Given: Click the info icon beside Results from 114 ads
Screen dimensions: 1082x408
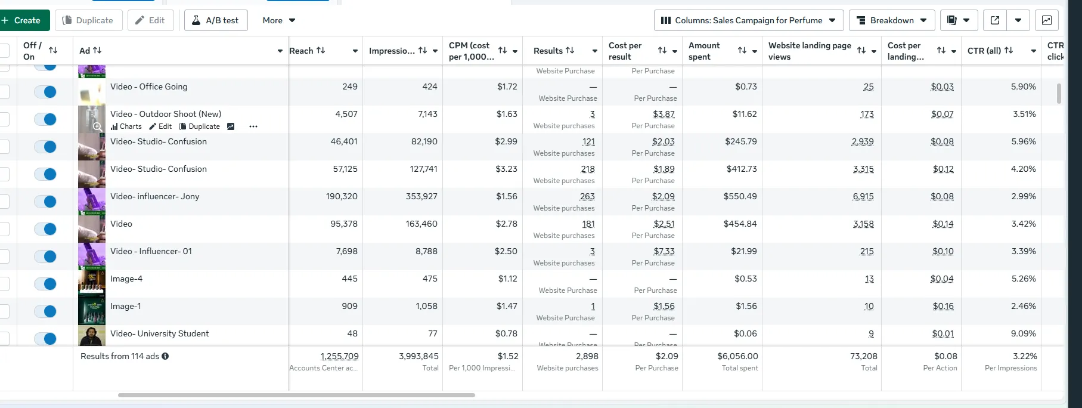Looking at the screenshot, I should point(165,356).
